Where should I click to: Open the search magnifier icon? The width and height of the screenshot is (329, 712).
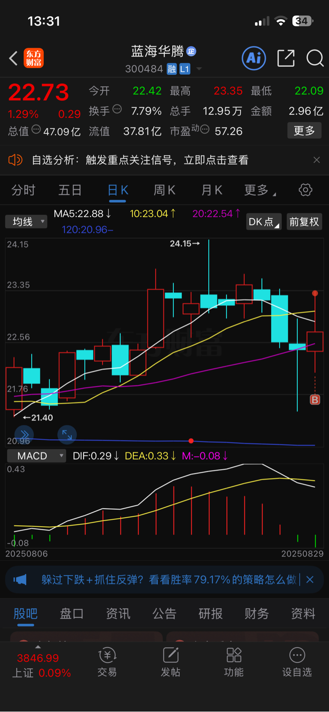[315, 58]
